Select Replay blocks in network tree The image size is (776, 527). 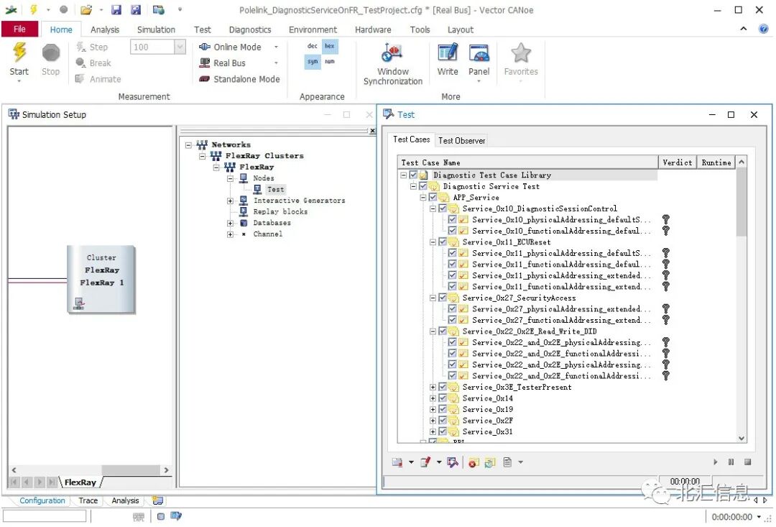pos(280,211)
